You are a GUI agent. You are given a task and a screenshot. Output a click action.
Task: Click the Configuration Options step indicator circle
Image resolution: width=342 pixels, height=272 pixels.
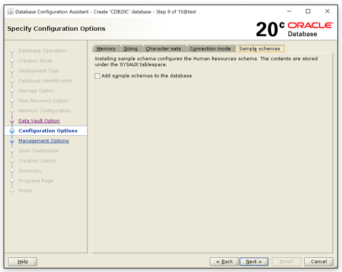12,131
